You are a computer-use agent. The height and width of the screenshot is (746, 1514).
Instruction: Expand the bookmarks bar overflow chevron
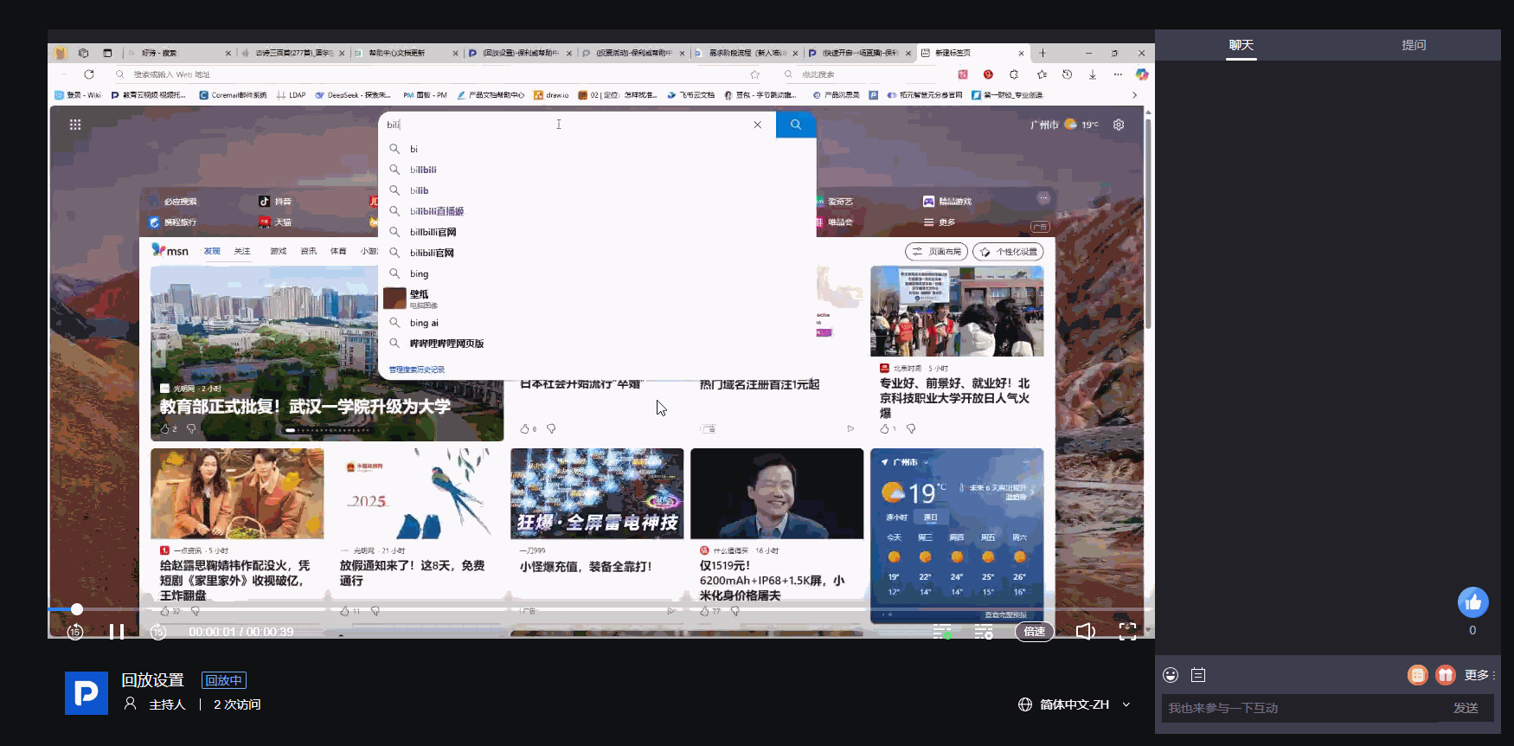tap(1135, 95)
